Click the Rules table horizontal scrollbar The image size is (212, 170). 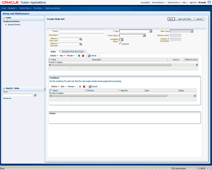coord(123,65)
